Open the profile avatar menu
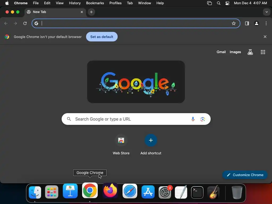This screenshot has width=272, height=204. pos(256,23)
